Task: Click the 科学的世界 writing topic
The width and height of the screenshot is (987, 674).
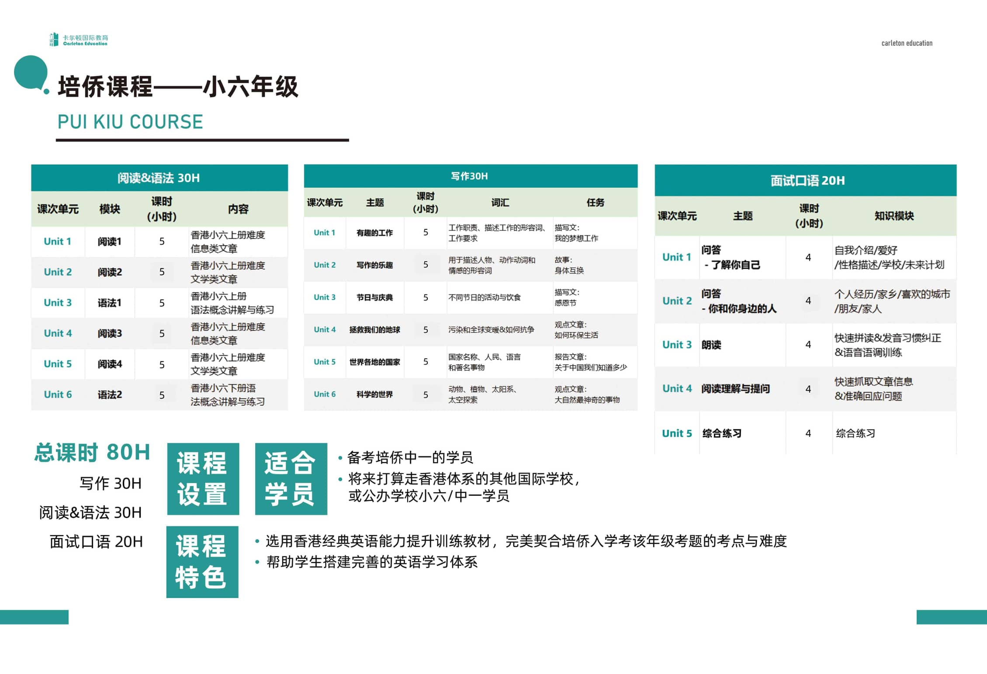Action: pyautogui.click(x=374, y=394)
